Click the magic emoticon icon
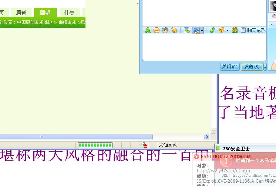 point(165,31)
